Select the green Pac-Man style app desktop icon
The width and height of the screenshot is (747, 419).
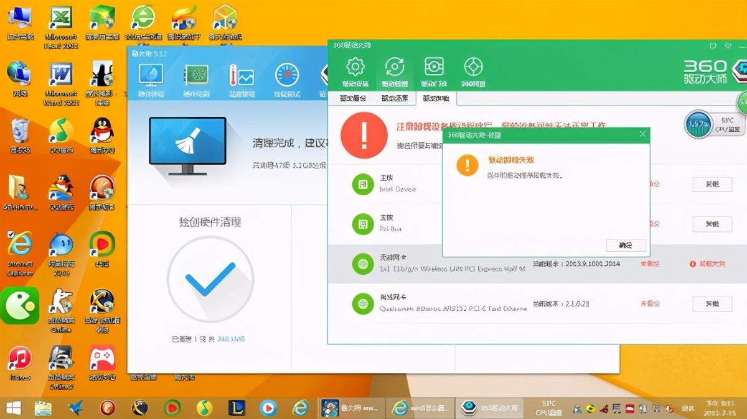click(19, 305)
